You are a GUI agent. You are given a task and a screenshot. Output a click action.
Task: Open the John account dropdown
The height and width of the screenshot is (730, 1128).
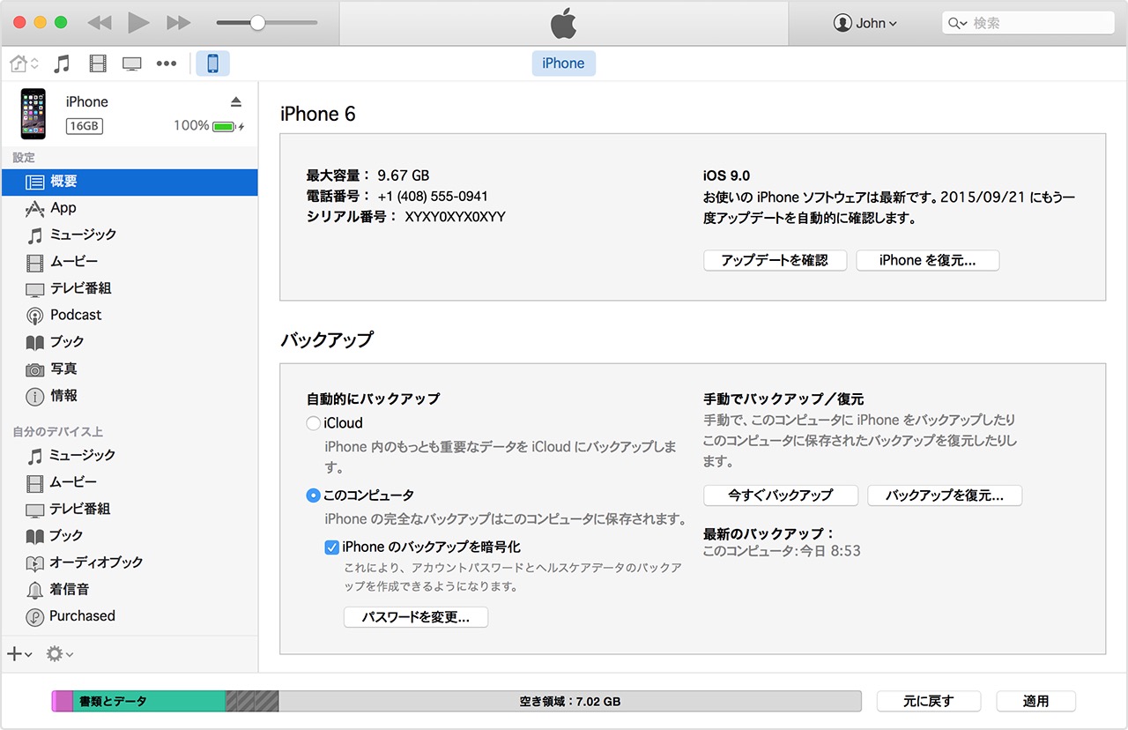[x=865, y=23]
